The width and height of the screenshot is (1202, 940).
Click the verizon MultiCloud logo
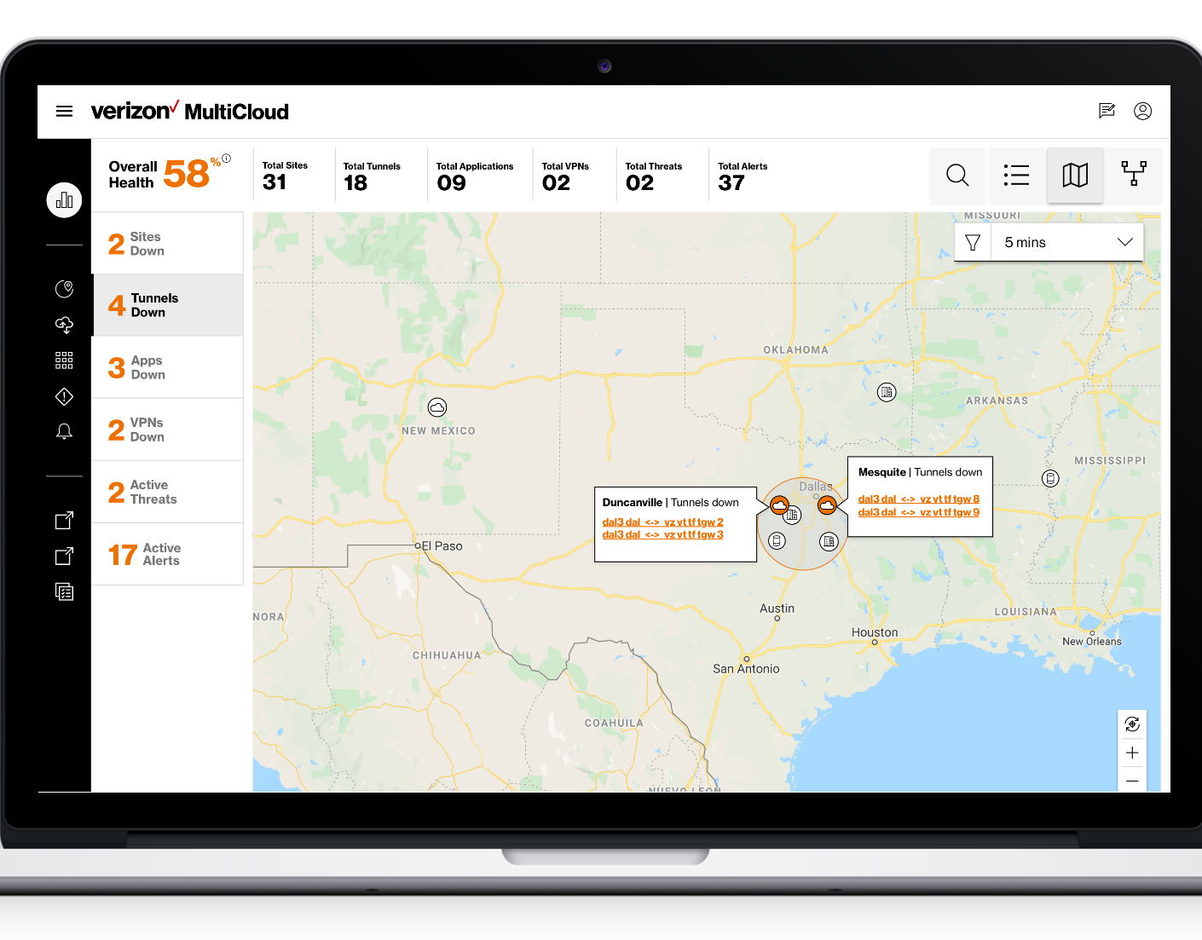(x=189, y=111)
